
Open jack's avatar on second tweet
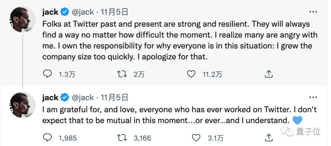click(23, 104)
